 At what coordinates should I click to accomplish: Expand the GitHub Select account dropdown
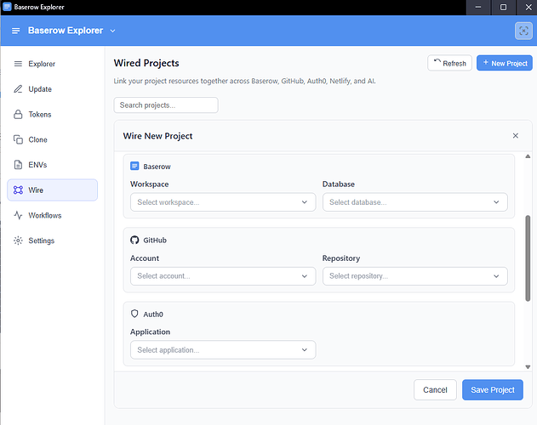(x=222, y=276)
